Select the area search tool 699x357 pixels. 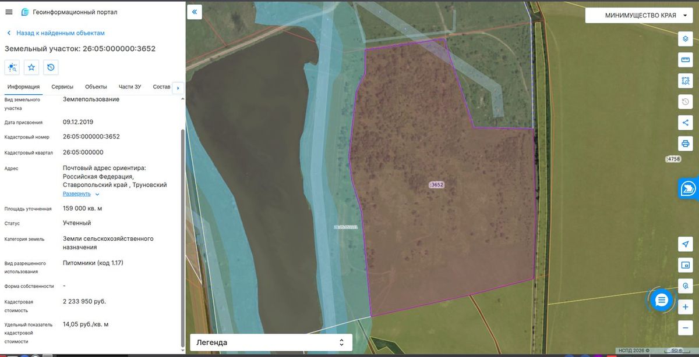coord(685,80)
